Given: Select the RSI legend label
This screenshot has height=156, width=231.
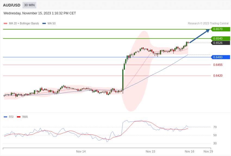Looking at the screenshot, I should coord(11,117).
